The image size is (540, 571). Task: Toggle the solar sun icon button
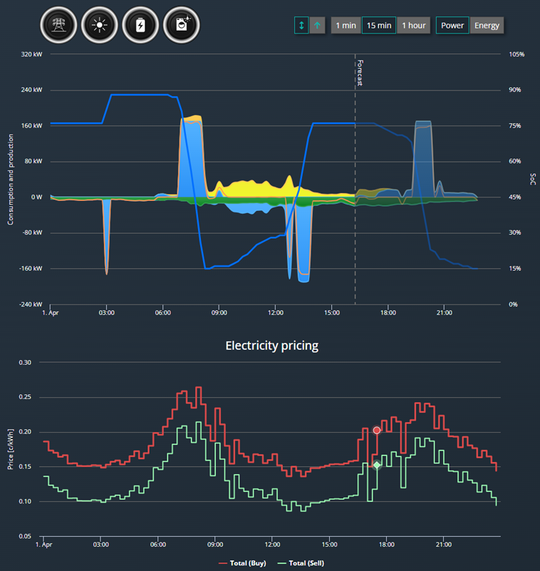(99, 25)
